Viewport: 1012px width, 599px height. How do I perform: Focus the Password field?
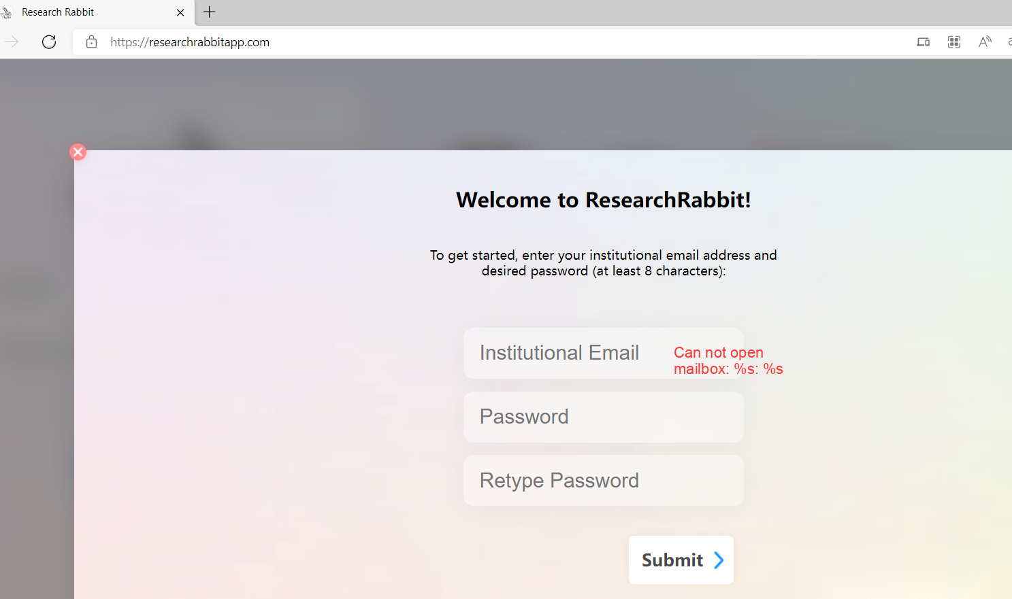(603, 417)
